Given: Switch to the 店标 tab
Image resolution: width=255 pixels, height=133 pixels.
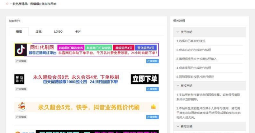Looking at the screenshot, I should point(38,32).
